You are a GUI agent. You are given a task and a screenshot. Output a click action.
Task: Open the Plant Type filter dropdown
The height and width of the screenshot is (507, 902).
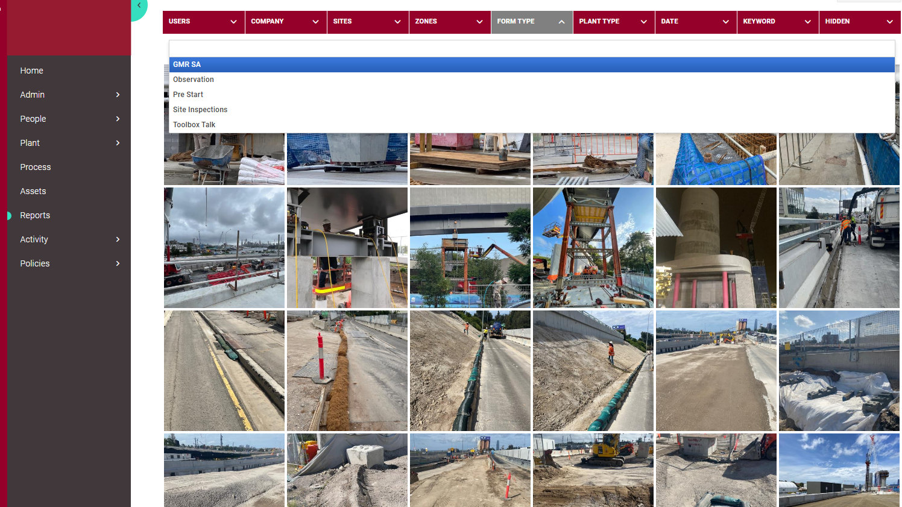pos(614,22)
